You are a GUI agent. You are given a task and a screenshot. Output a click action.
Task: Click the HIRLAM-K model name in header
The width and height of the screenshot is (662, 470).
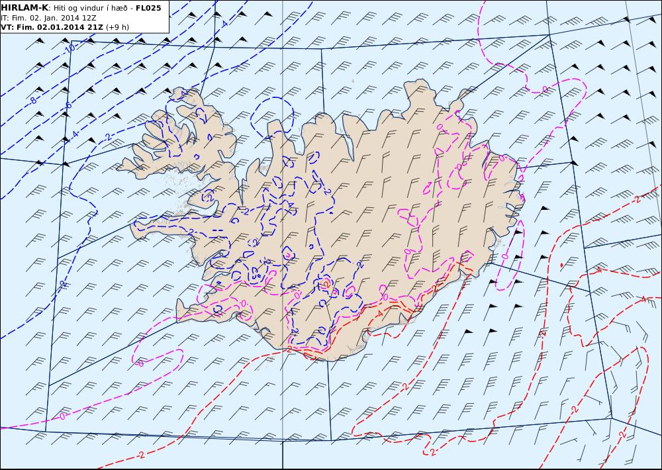24,8
